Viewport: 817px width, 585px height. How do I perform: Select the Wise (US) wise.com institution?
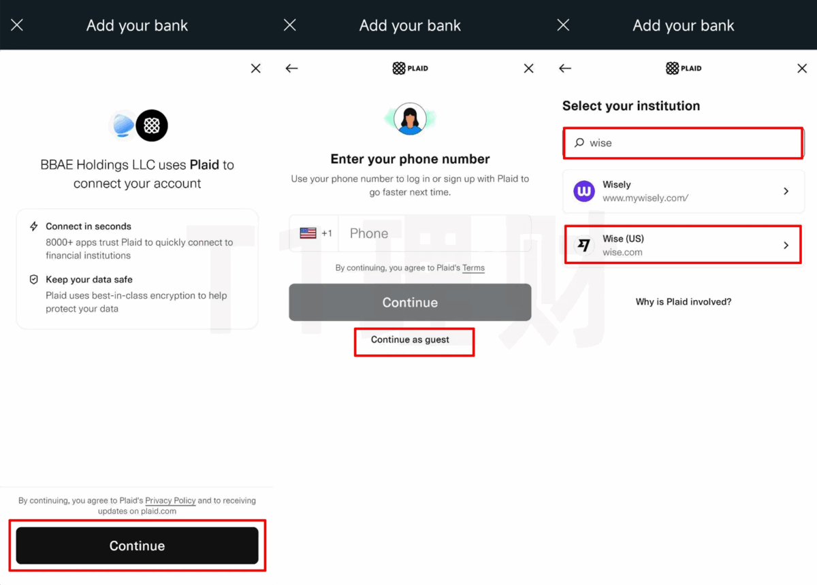683,246
